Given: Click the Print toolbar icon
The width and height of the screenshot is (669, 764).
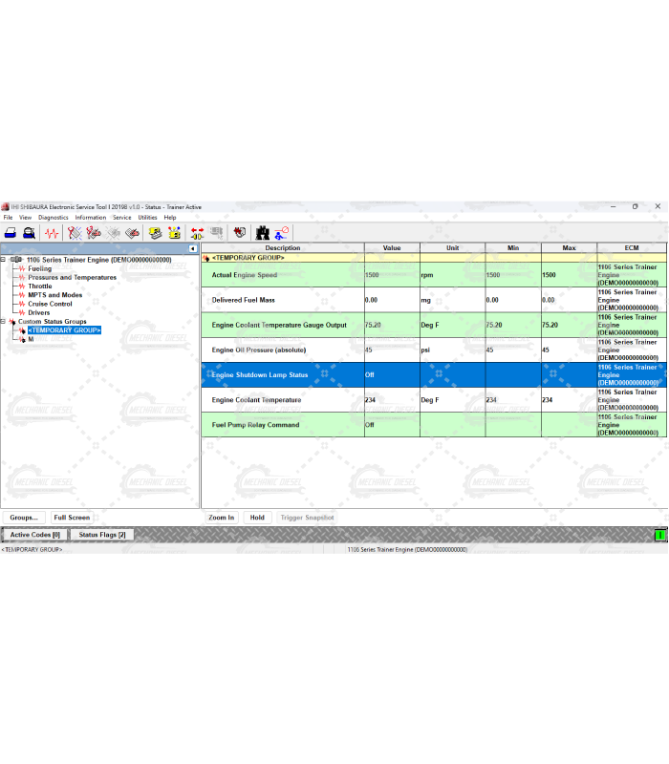Looking at the screenshot, I should coord(11,232).
